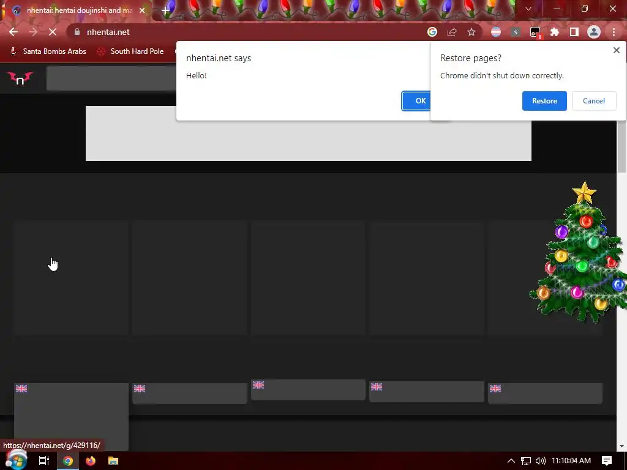Launch Firefox from the taskbar
Viewport: 627px width, 470px height.
tap(91, 461)
